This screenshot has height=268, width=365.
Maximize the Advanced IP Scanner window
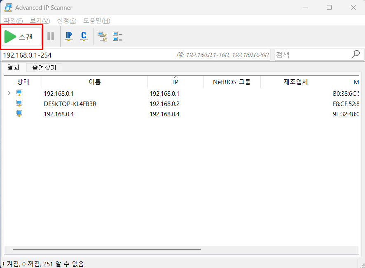[x=329, y=7]
